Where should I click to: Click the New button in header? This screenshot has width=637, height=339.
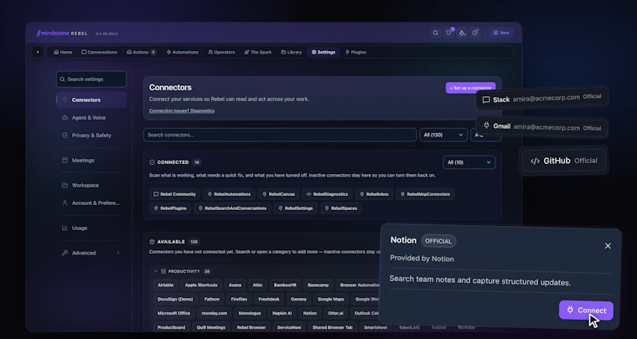(x=501, y=33)
